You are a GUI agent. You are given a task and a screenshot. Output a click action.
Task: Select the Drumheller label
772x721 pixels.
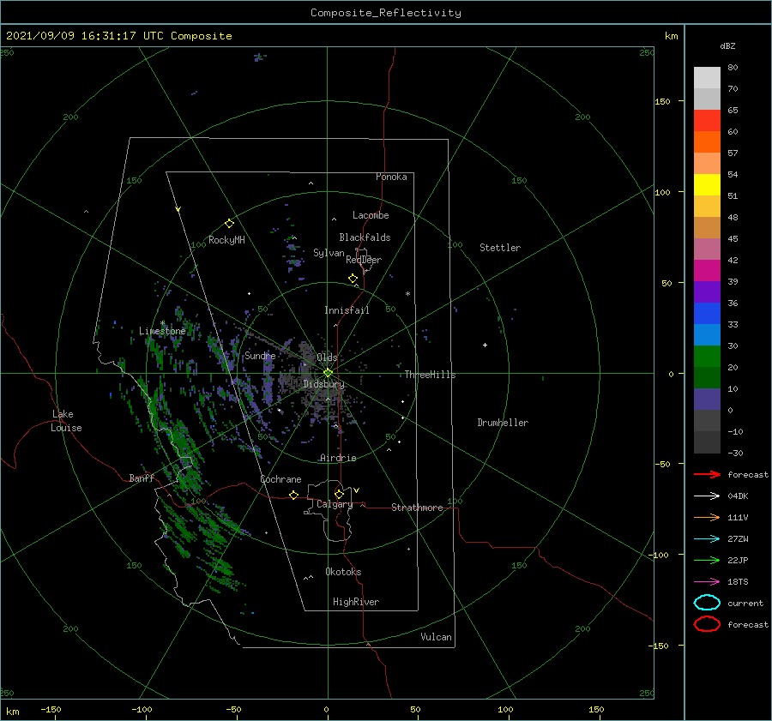(x=503, y=423)
